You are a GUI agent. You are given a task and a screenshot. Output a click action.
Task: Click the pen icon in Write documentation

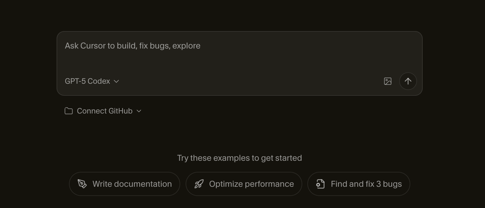(x=82, y=184)
